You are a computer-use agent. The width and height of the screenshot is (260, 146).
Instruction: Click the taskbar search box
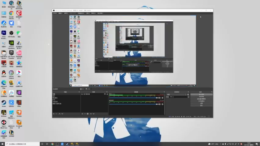(x=22, y=144)
